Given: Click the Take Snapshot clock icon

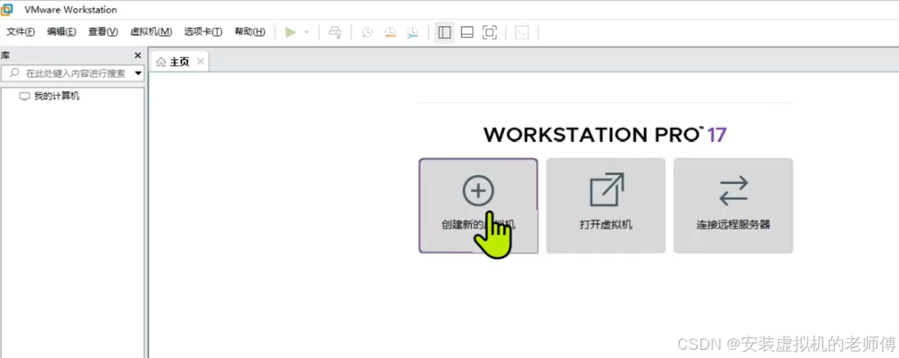Looking at the screenshot, I should 367,33.
